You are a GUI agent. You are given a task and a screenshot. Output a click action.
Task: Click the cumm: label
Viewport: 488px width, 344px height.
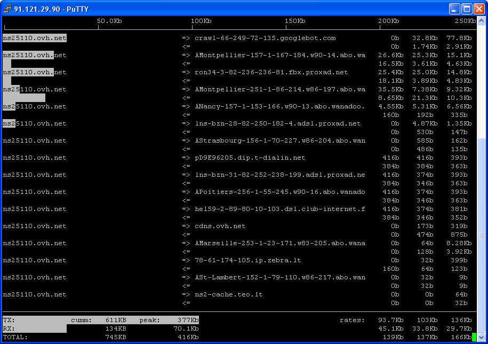(x=82, y=320)
